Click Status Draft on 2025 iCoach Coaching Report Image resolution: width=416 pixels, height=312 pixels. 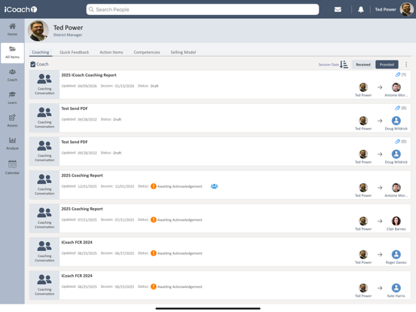click(148, 86)
